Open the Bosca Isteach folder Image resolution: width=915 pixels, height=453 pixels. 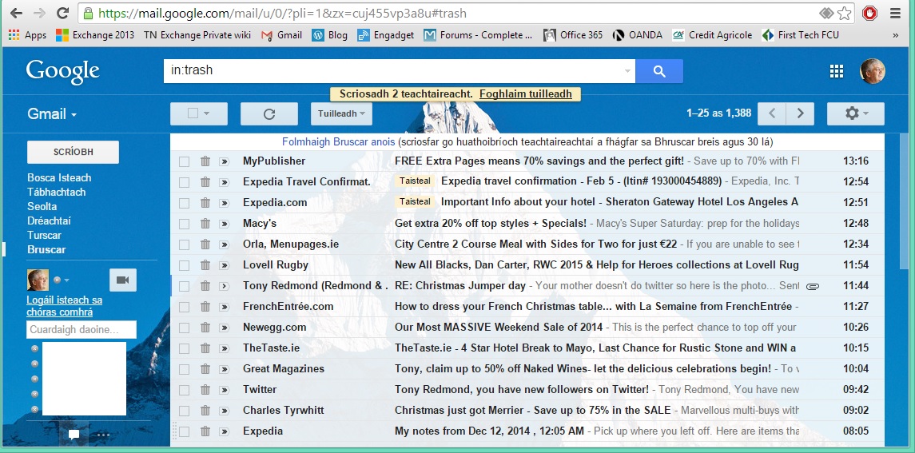point(59,177)
